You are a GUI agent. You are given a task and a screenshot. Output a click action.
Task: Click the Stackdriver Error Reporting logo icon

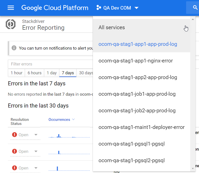pyautogui.click(x=11, y=24)
